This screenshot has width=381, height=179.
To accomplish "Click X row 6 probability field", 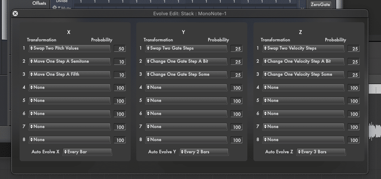I will coord(120,114).
